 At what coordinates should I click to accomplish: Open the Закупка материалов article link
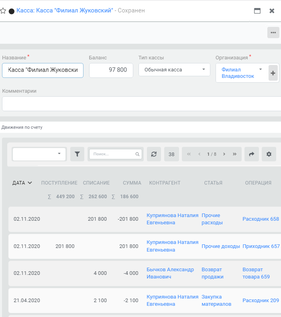click(x=216, y=301)
